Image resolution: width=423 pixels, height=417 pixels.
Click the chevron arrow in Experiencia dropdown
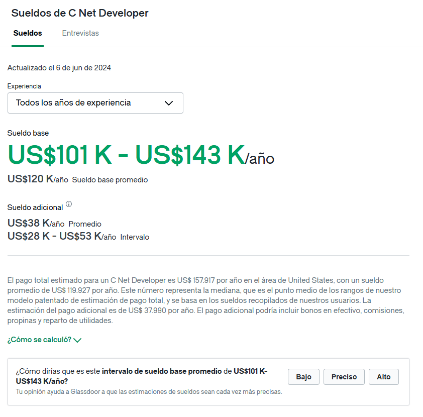click(x=169, y=103)
